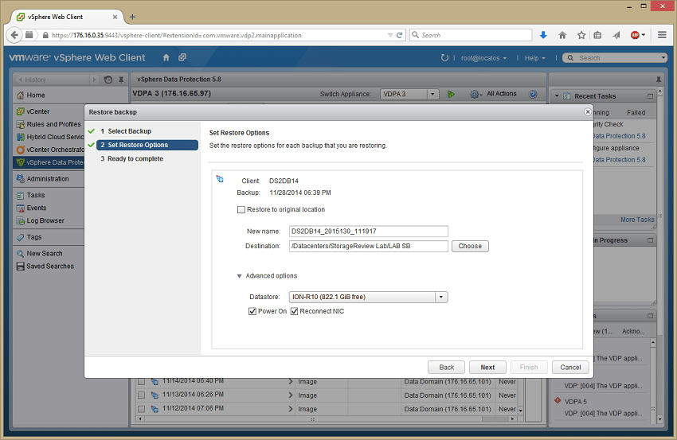Open the More Tasks link
Screen dimensions: 677x440
(x=637, y=220)
